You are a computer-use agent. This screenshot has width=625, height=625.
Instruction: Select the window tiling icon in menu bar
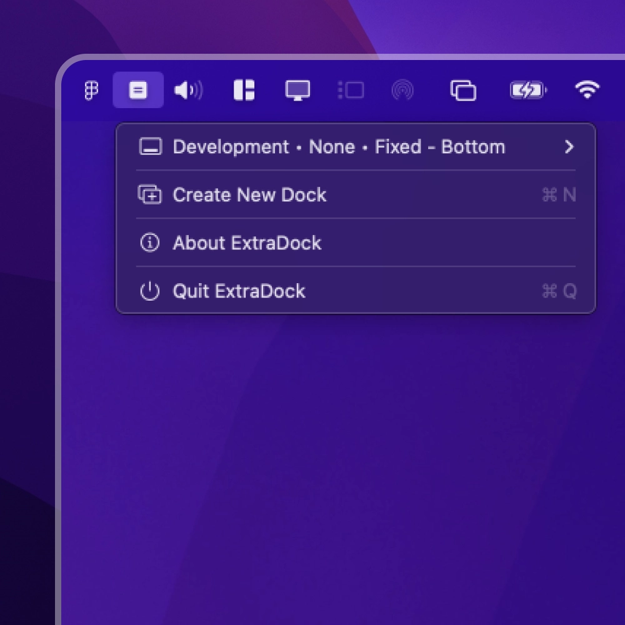pos(243,91)
